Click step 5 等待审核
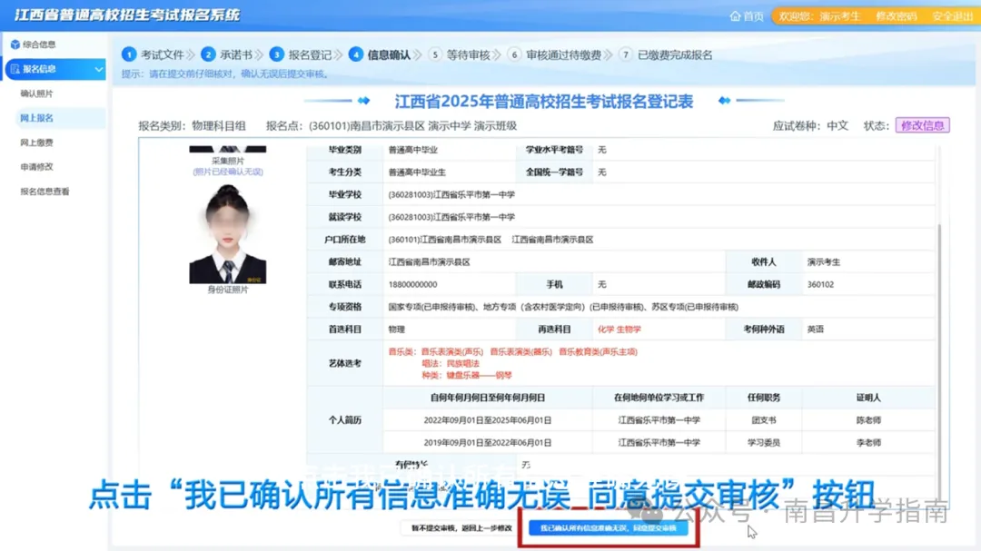 pyautogui.click(x=460, y=55)
